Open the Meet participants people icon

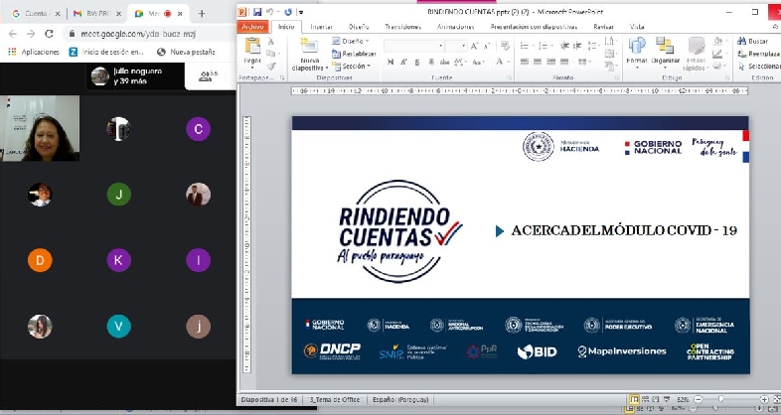tap(206, 77)
